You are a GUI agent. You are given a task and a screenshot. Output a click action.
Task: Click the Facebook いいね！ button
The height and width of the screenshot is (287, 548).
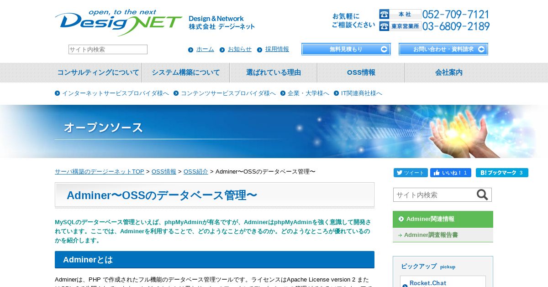[x=451, y=173]
